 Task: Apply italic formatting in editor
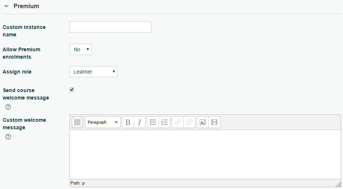(140, 123)
